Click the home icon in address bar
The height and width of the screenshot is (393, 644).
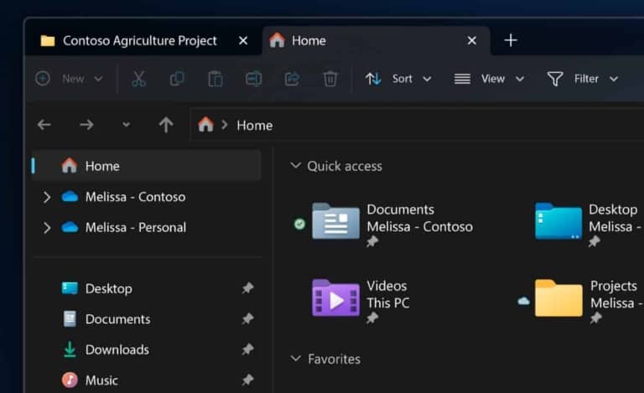click(x=205, y=124)
